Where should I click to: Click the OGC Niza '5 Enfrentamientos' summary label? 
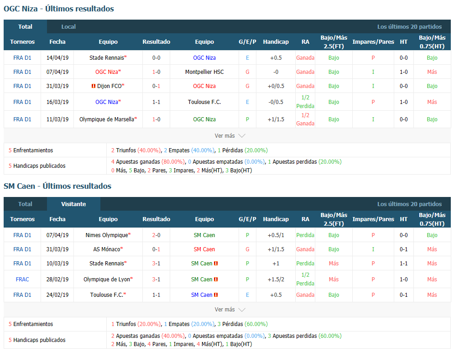31,150
